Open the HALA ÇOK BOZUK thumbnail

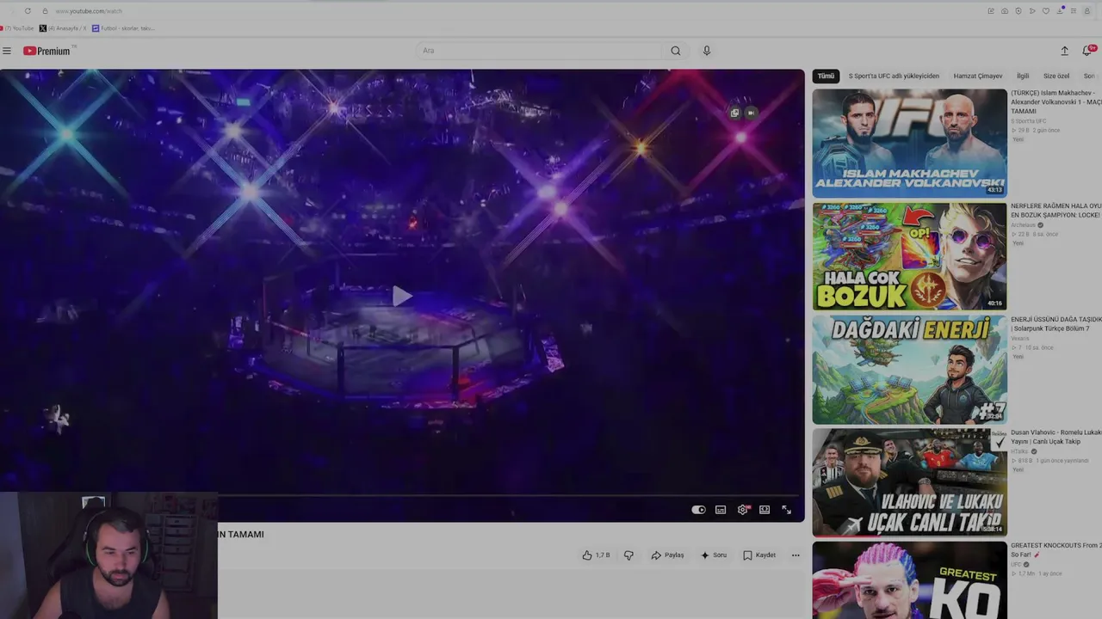click(x=909, y=256)
